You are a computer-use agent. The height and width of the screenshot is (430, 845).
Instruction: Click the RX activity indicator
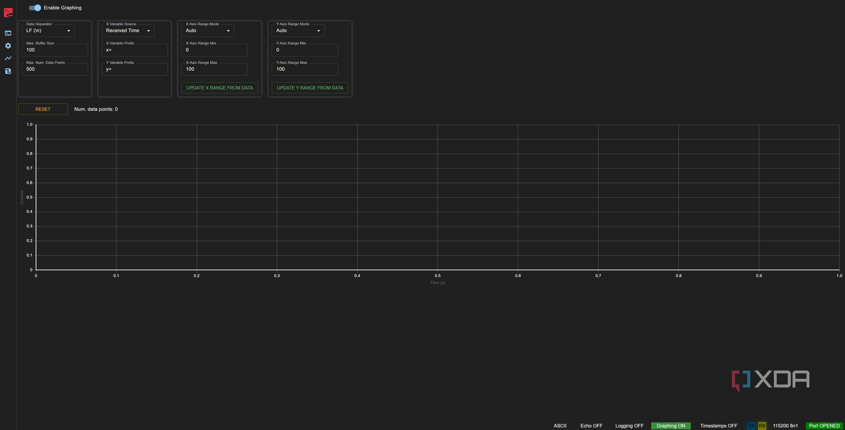pos(762,426)
